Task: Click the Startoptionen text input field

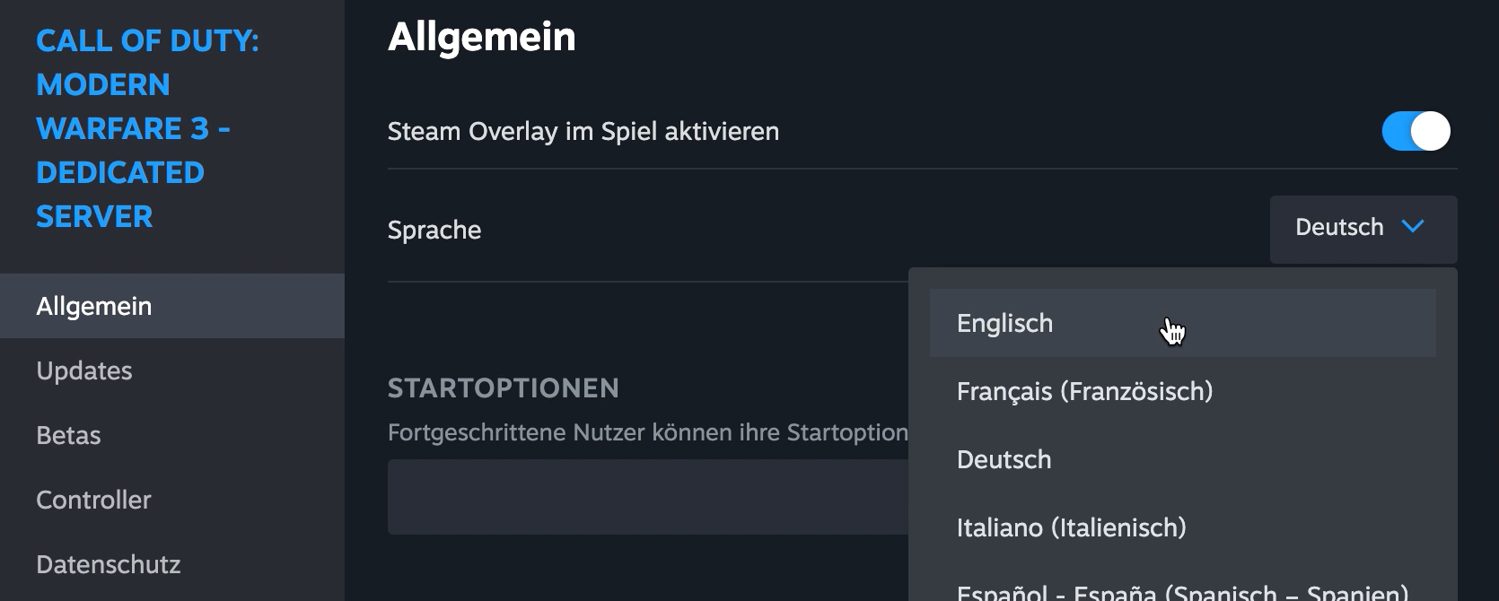Action: [x=646, y=497]
